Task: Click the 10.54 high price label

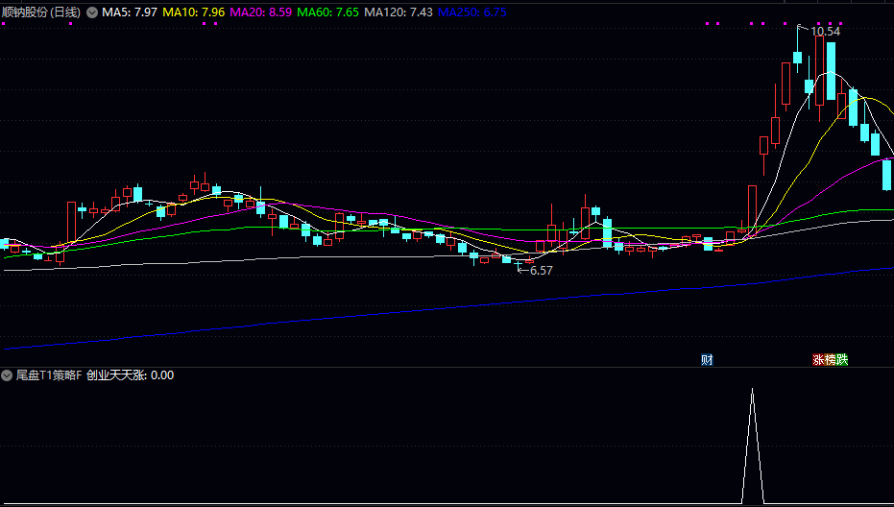Action: coord(825,32)
